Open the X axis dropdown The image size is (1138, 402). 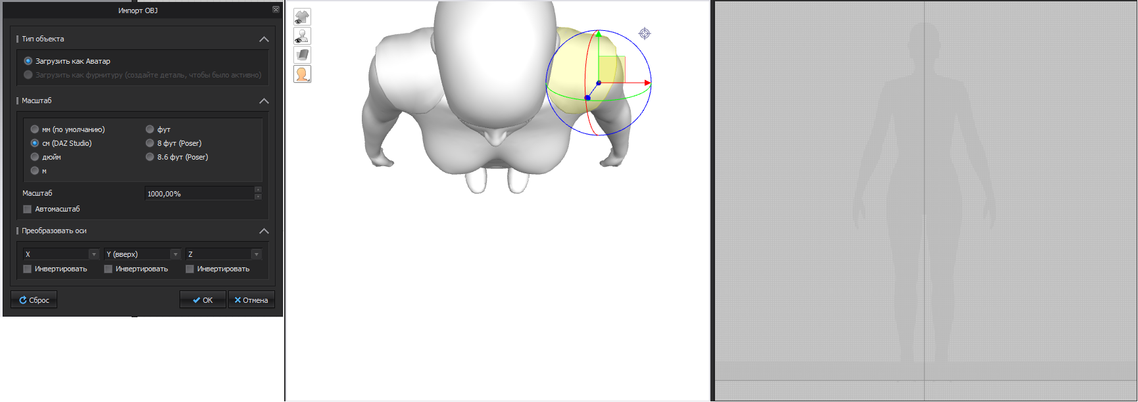[61, 254]
